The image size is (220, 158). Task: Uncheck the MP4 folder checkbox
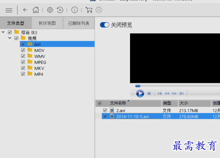pyautogui.click(x=23, y=74)
